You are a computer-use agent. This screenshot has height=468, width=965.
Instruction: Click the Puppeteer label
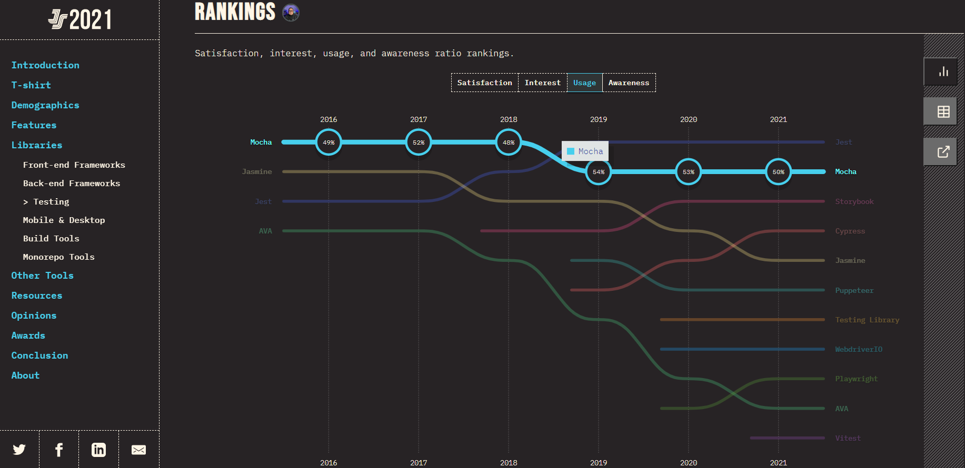(854, 290)
